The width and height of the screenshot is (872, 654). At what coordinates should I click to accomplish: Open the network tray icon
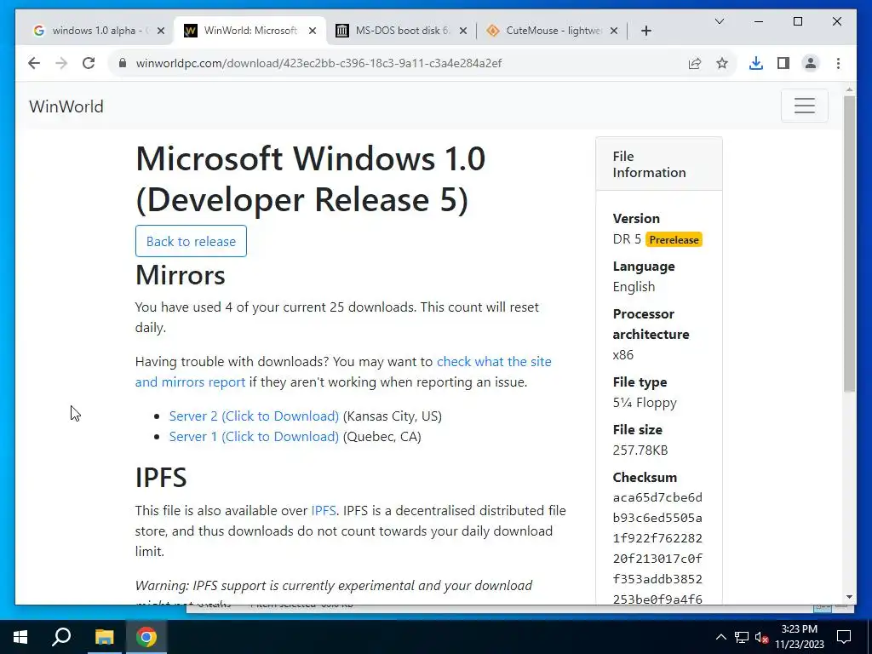pyautogui.click(x=742, y=637)
